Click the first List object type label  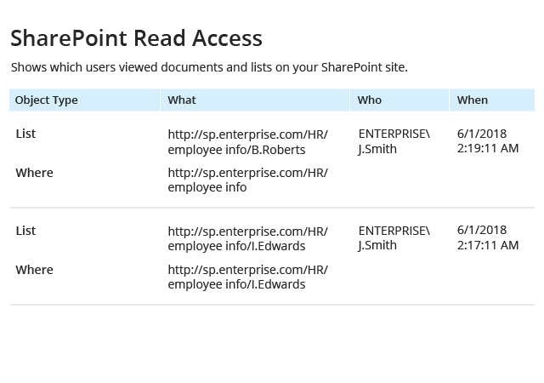click(25, 134)
